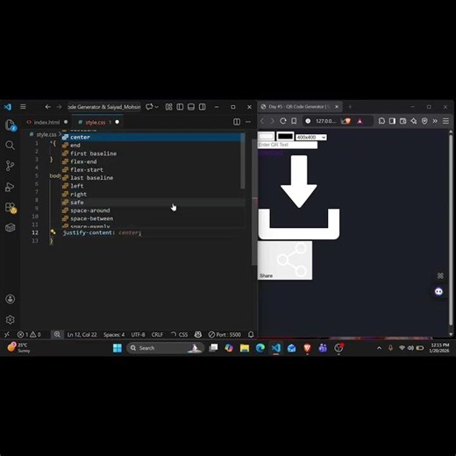Bookmark the page in the browser

[x=294, y=121]
